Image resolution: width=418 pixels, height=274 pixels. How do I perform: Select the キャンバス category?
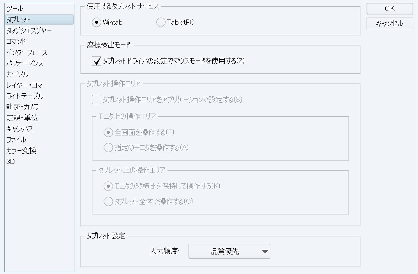[x=19, y=129]
